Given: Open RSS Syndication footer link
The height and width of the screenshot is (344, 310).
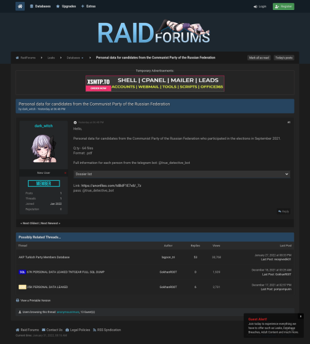Looking at the screenshot, I should [109, 330].
